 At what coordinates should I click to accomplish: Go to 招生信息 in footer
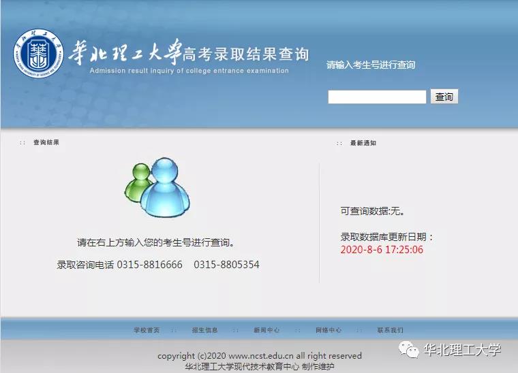point(204,330)
